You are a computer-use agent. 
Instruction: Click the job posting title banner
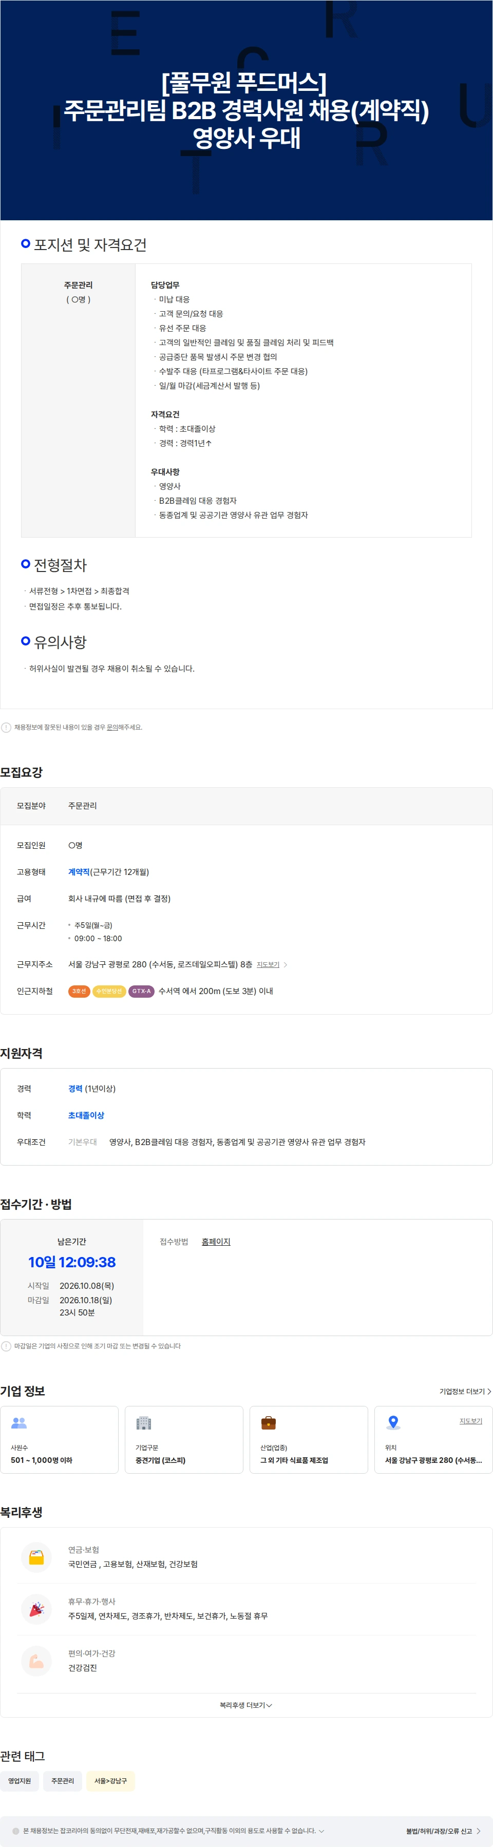(246, 110)
